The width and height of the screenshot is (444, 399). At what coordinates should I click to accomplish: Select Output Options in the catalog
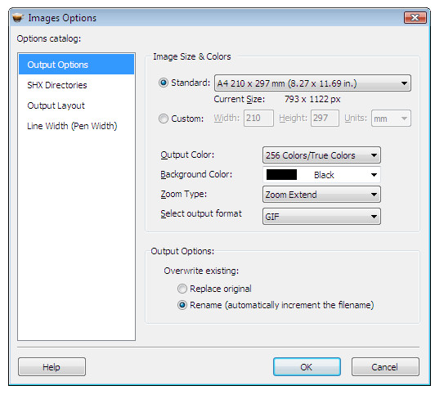(76, 65)
